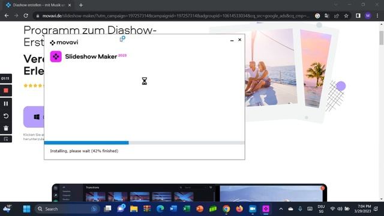Select the Diashow erstellen browser tab

[38, 5]
